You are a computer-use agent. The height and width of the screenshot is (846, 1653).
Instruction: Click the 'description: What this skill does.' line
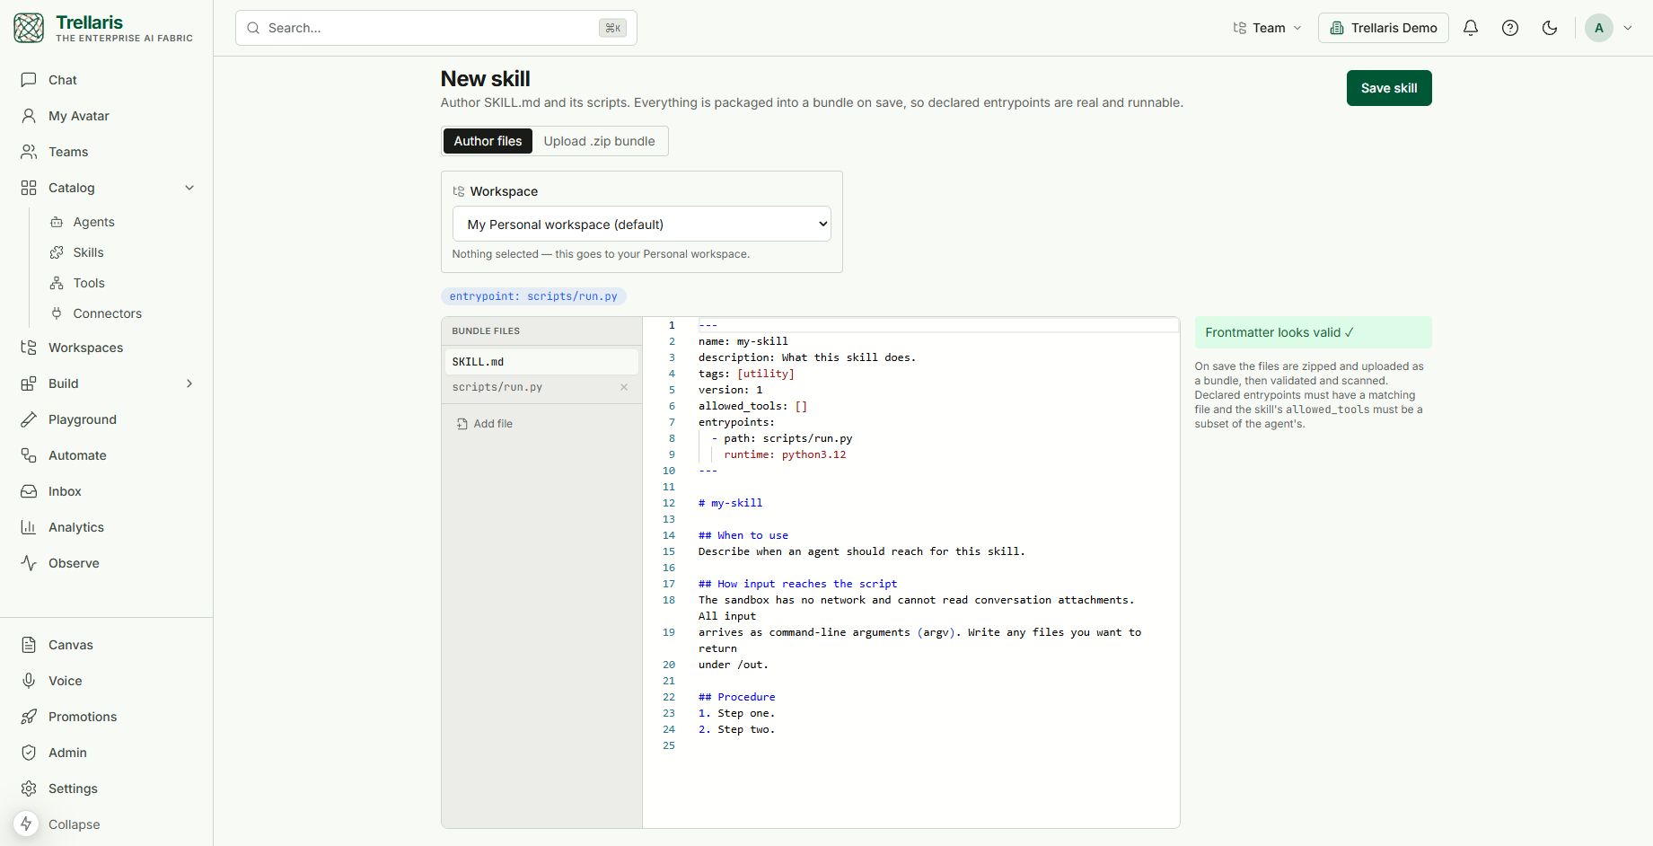tap(807, 357)
